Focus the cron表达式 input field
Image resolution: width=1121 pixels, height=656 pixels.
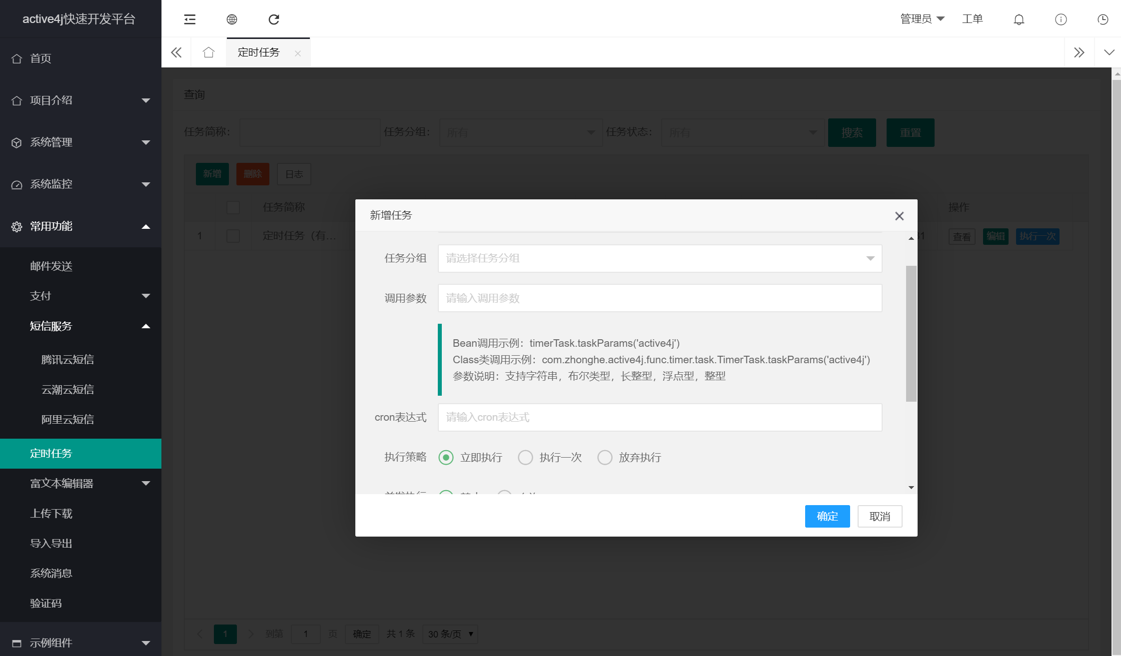660,417
